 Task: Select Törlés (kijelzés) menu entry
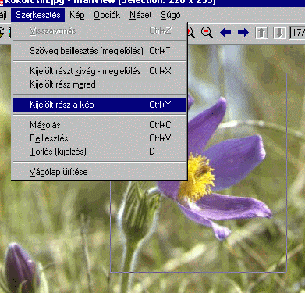tap(100, 152)
